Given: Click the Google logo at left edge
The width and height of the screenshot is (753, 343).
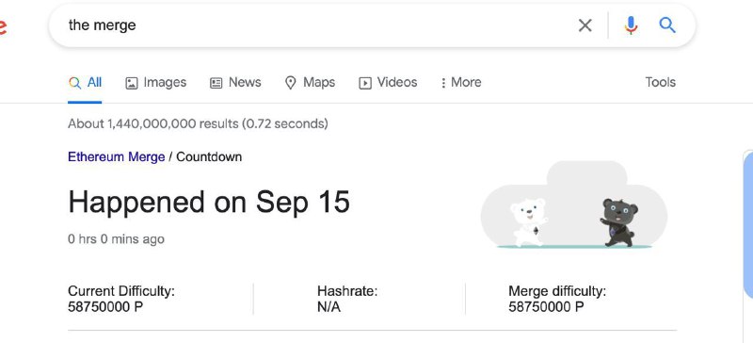Looking at the screenshot, I should click(x=3, y=27).
